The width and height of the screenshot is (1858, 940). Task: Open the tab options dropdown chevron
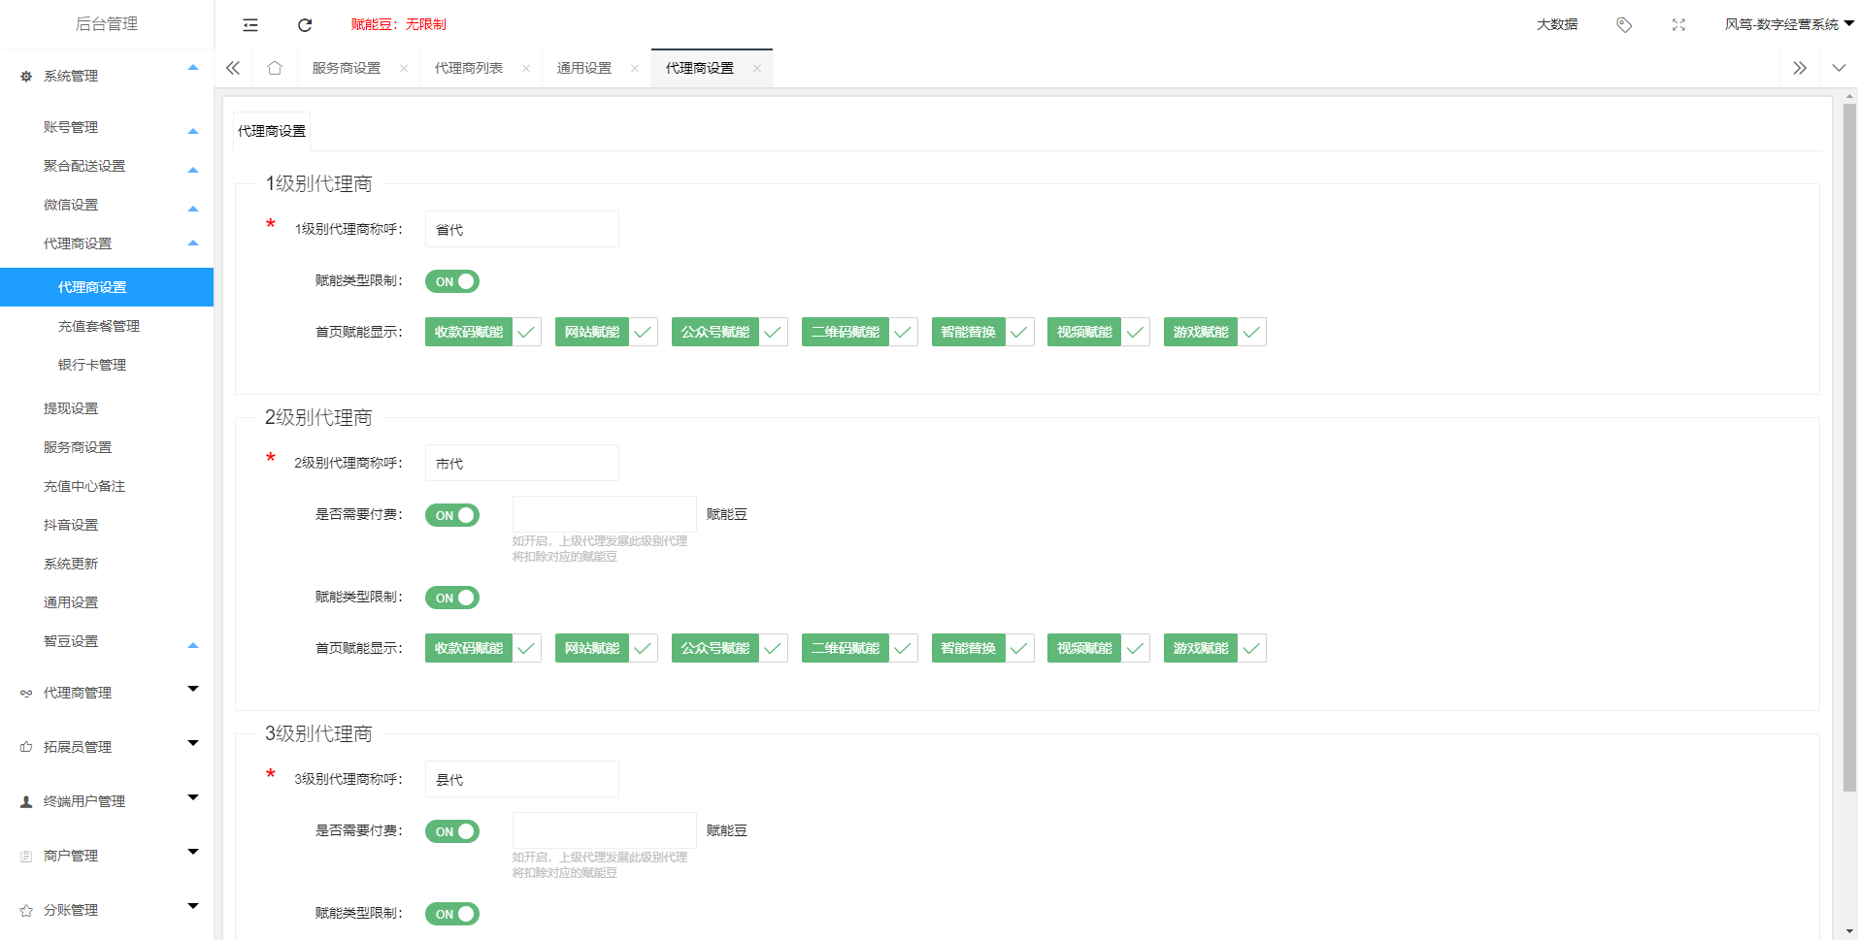[x=1839, y=68]
